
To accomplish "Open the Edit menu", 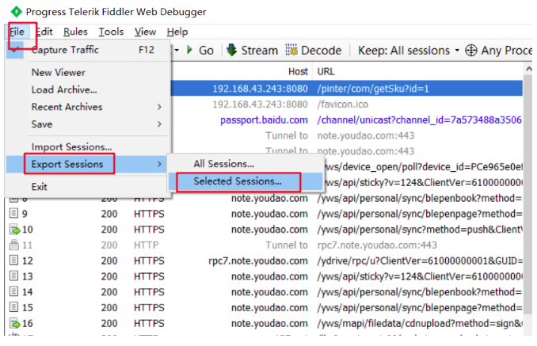I will pos(44,32).
